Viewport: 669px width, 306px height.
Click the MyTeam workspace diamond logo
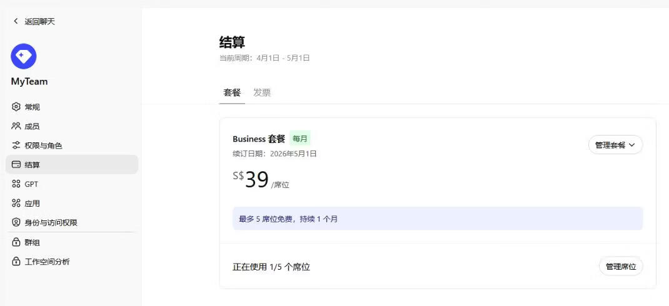coord(24,56)
